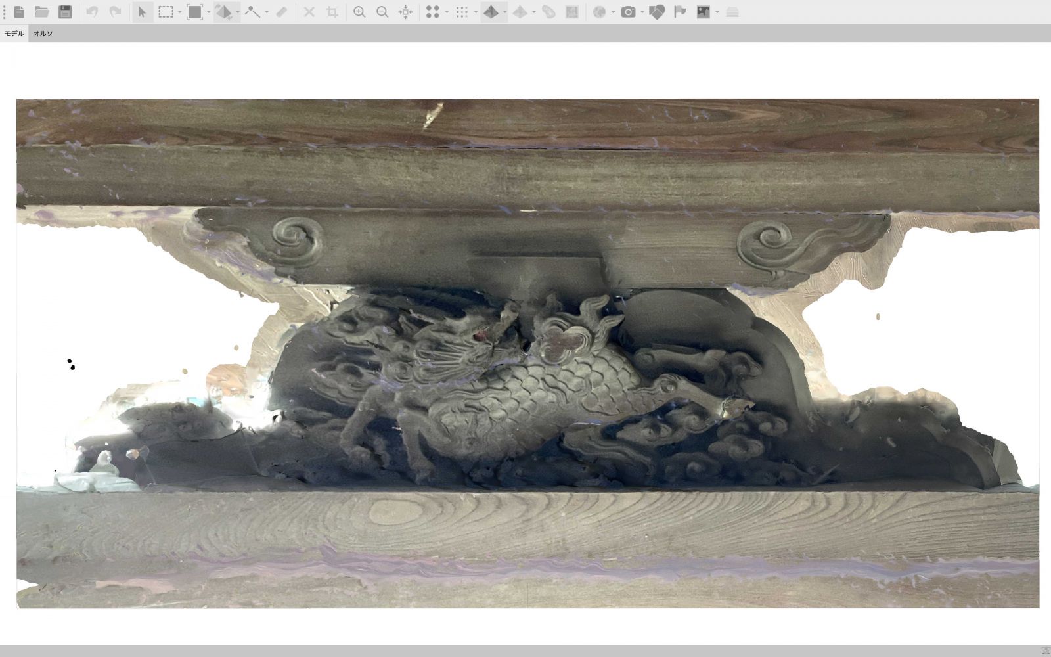The height and width of the screenshot is (657, 1051).
Task: Select the Rectangle selection tool
Action: [x=166, y=12]
